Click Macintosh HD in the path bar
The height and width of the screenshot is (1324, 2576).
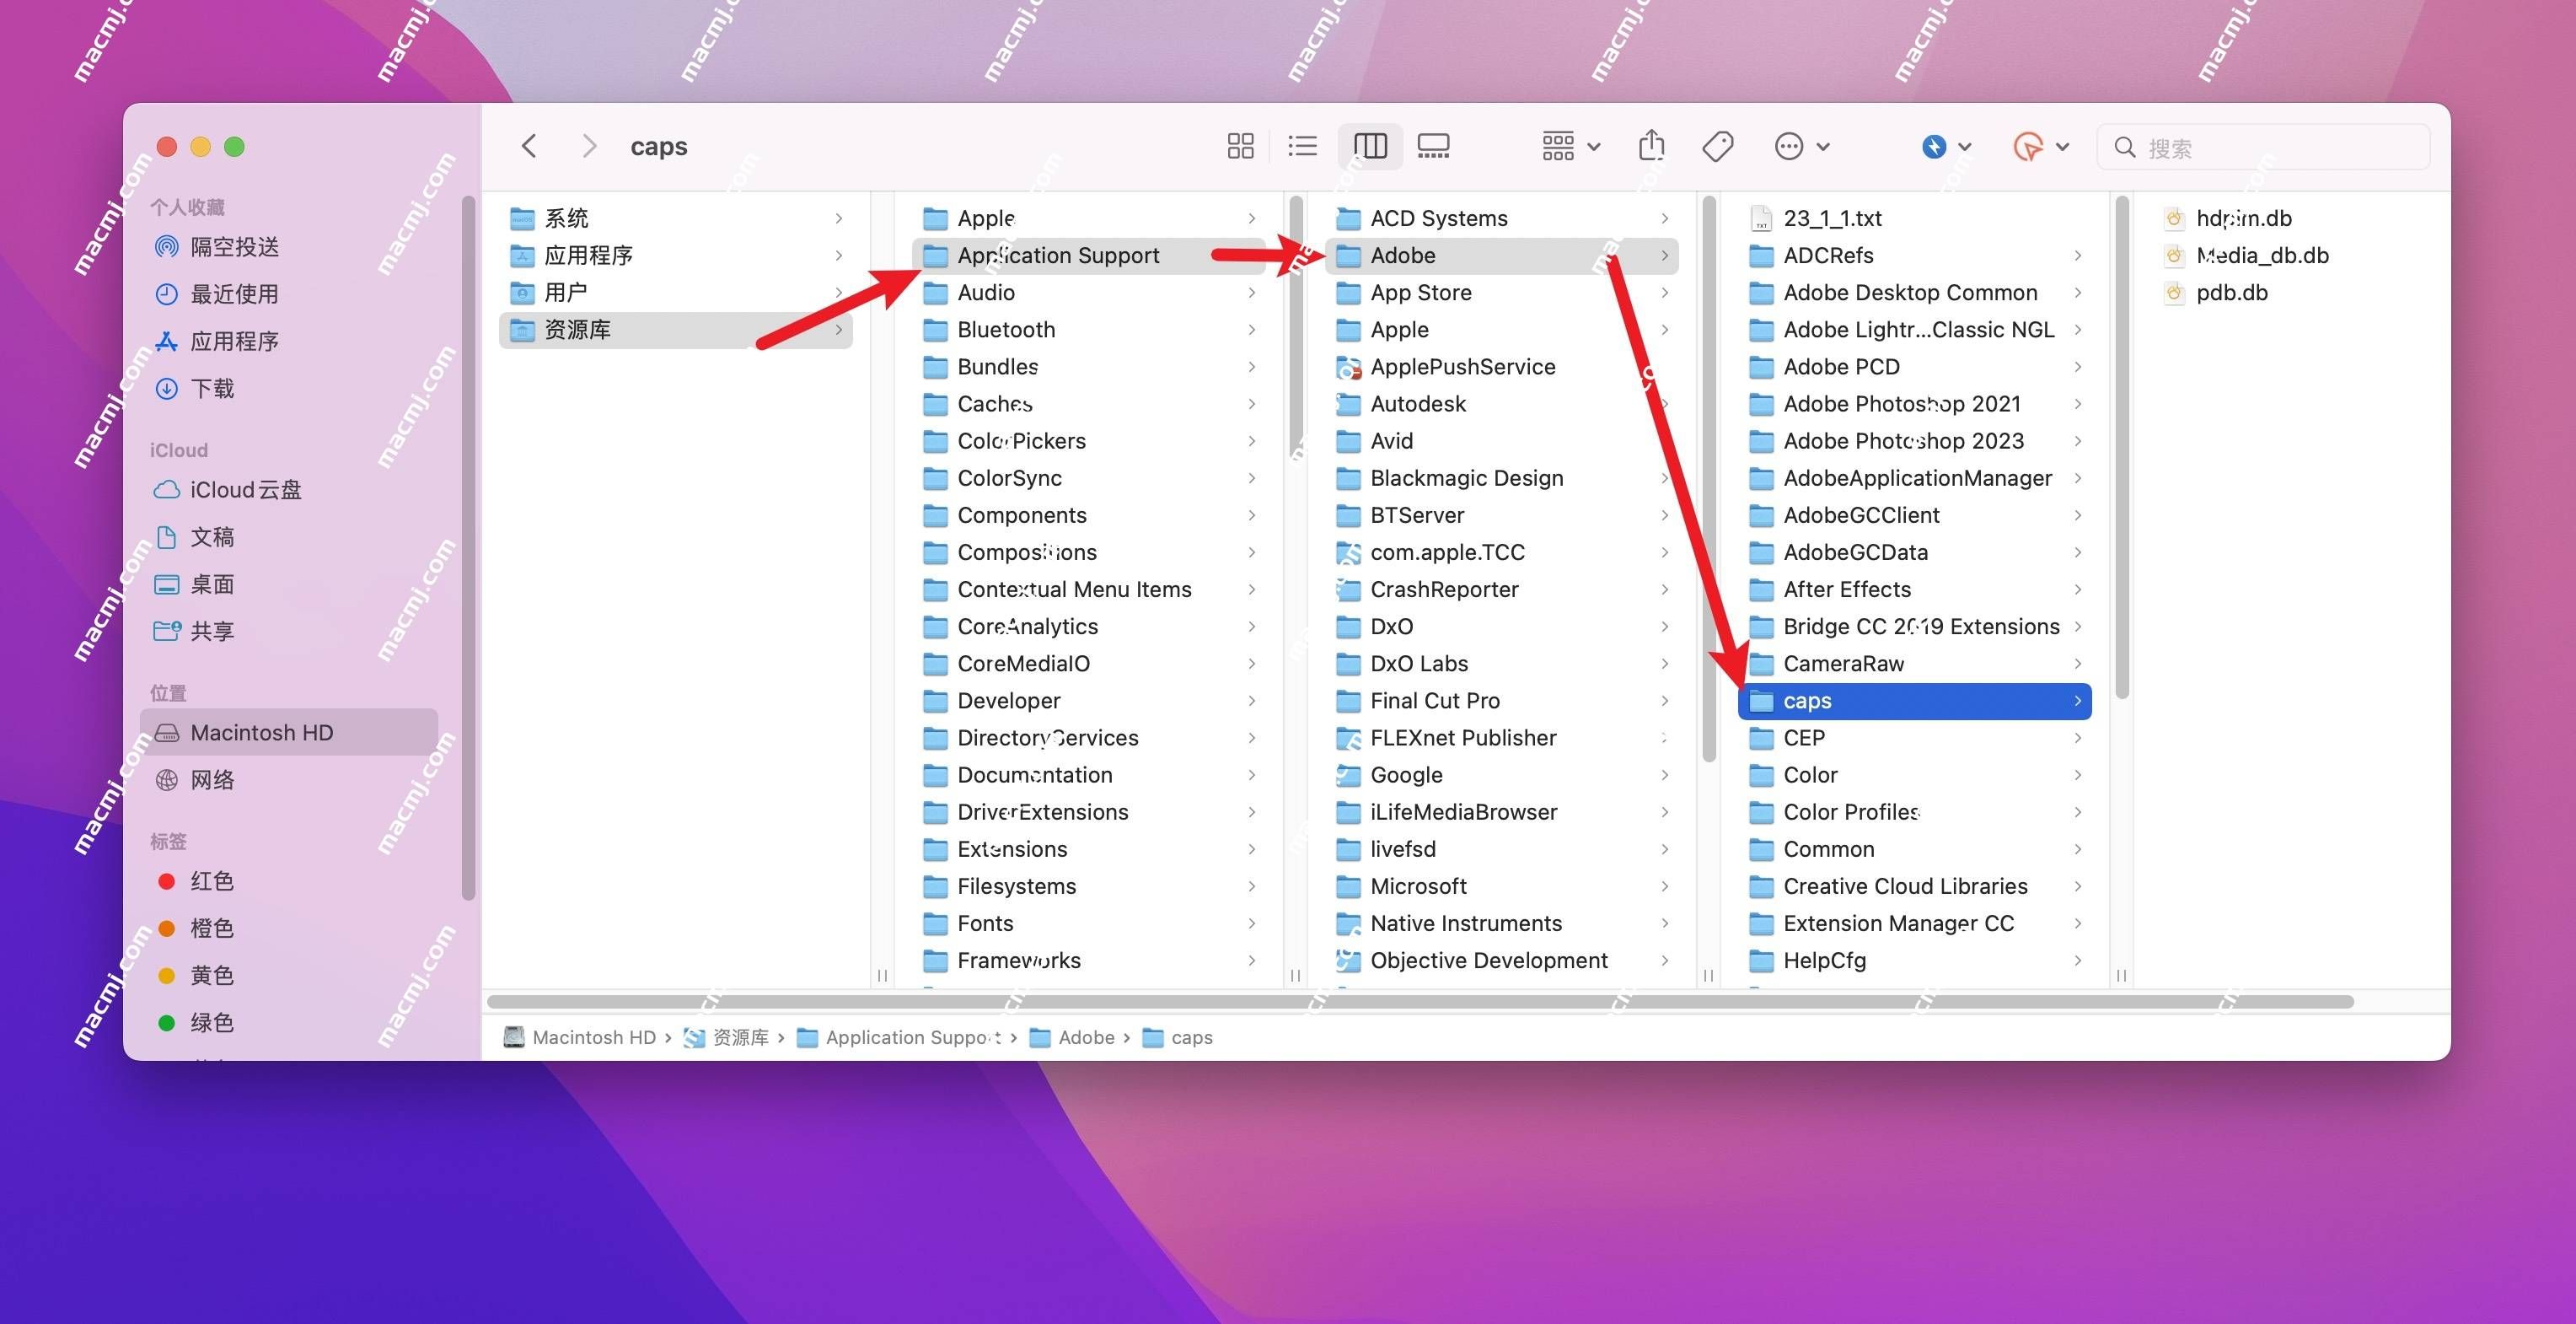(580, 1036)
